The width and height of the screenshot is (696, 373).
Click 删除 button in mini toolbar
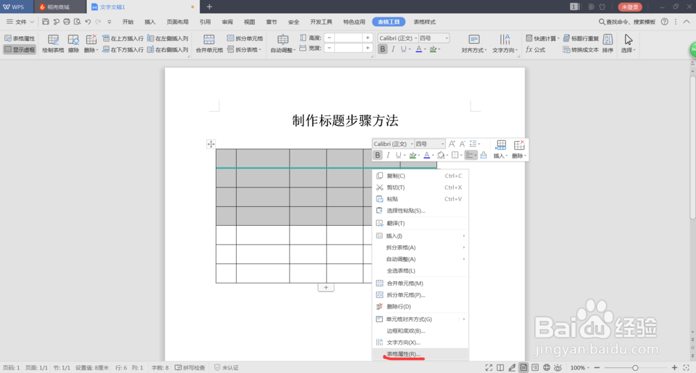click(519, 149)
